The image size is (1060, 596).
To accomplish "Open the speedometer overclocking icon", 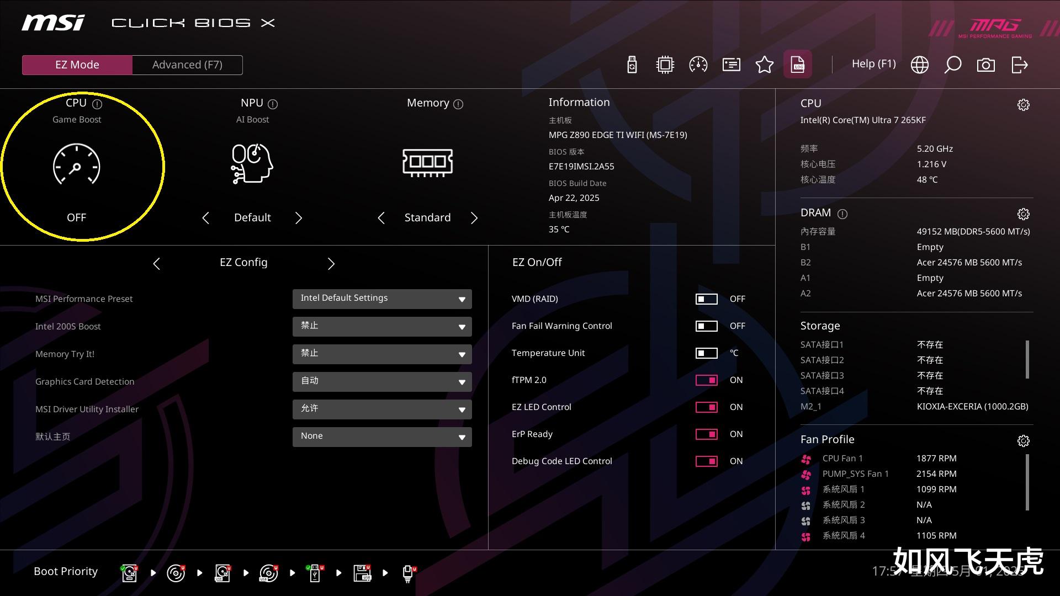I will [x=698, y=65].
